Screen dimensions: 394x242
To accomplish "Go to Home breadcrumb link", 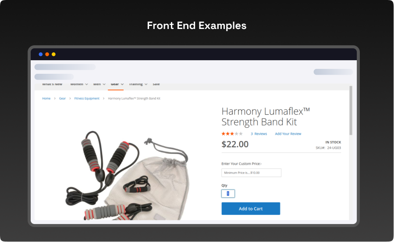I will click(46, 98).
